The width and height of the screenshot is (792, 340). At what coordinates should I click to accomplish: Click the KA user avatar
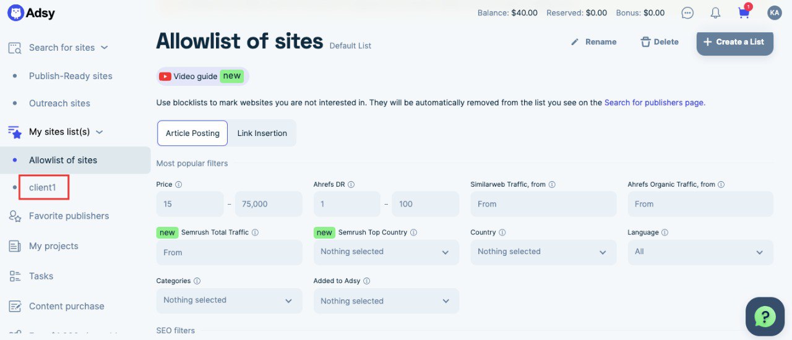(x=774, y=13)
